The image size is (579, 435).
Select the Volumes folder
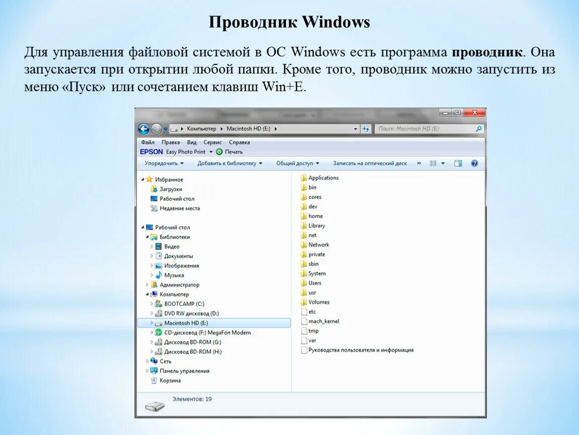tap(315, 302)
